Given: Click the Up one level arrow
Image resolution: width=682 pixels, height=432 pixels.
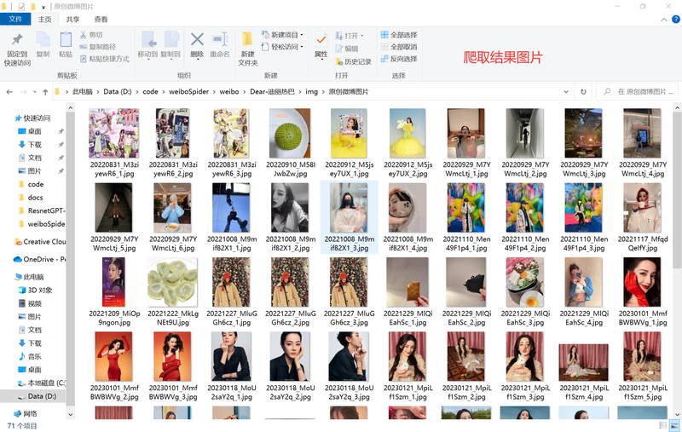Looking at the screenshot, I should click(x=45, y=92).
